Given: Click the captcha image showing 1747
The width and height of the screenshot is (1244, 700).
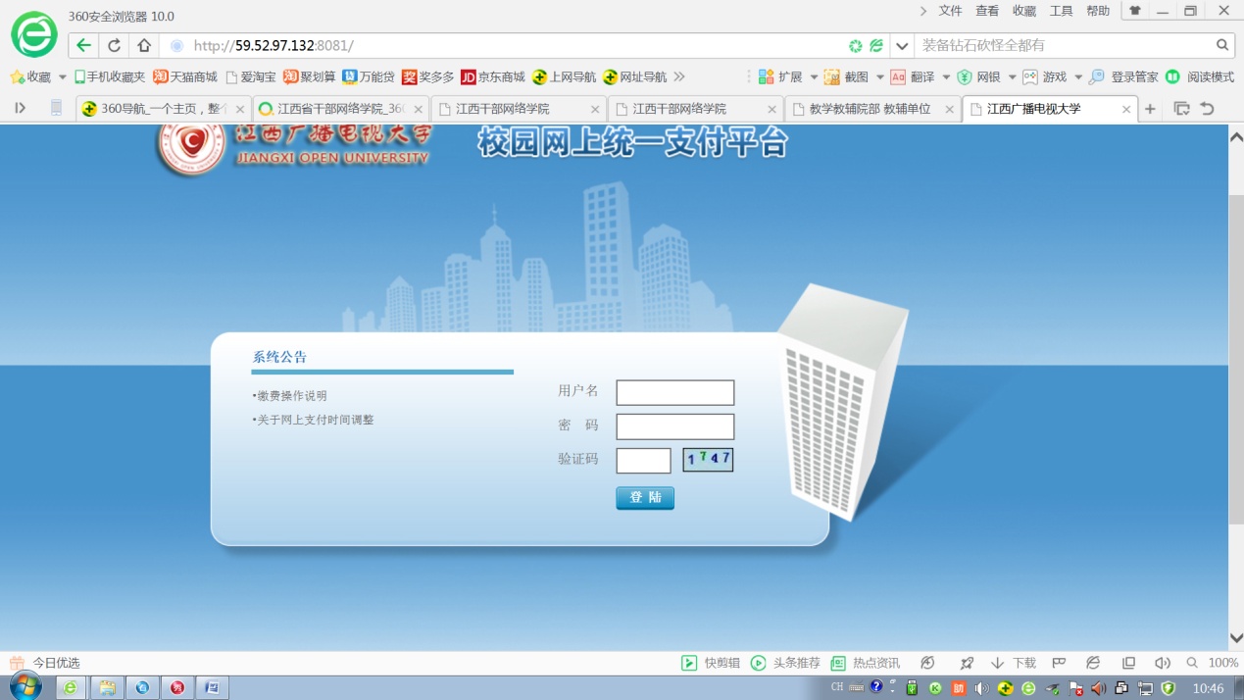Looking at the screenshot, I should (x=708, y=459).
